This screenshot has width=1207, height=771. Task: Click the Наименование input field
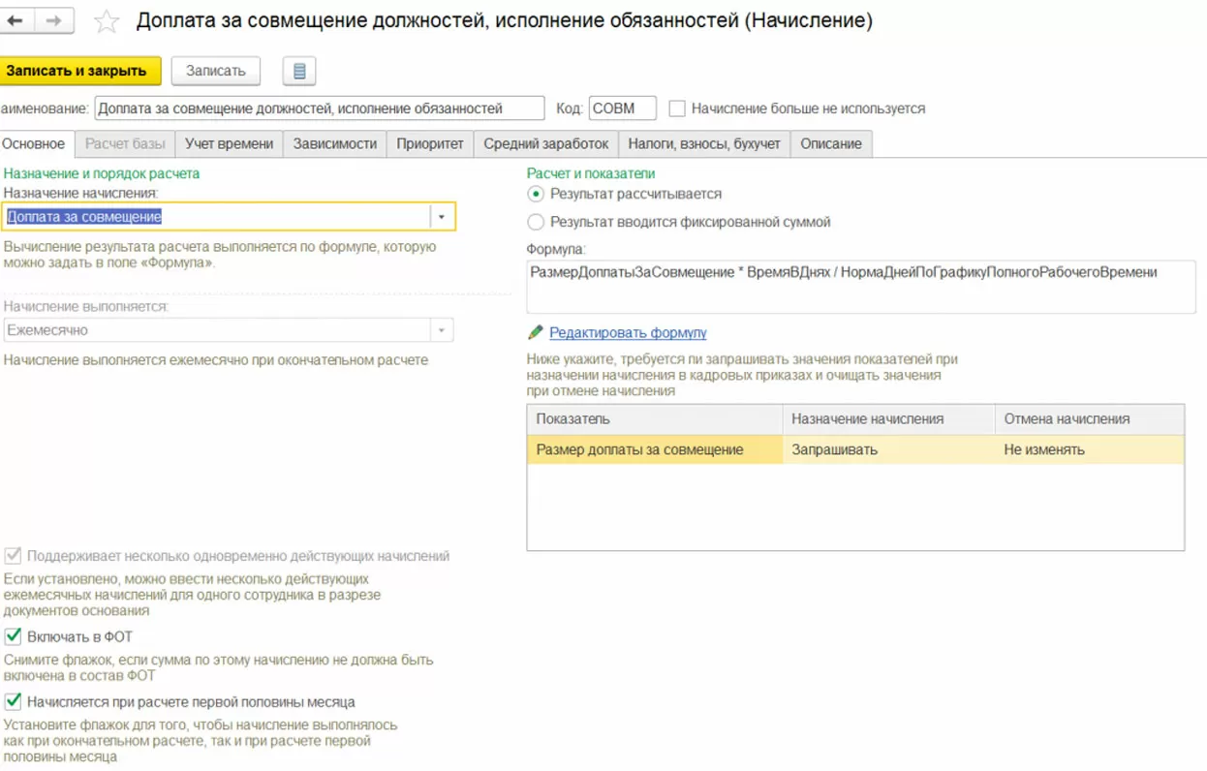(x=320, y=108)
